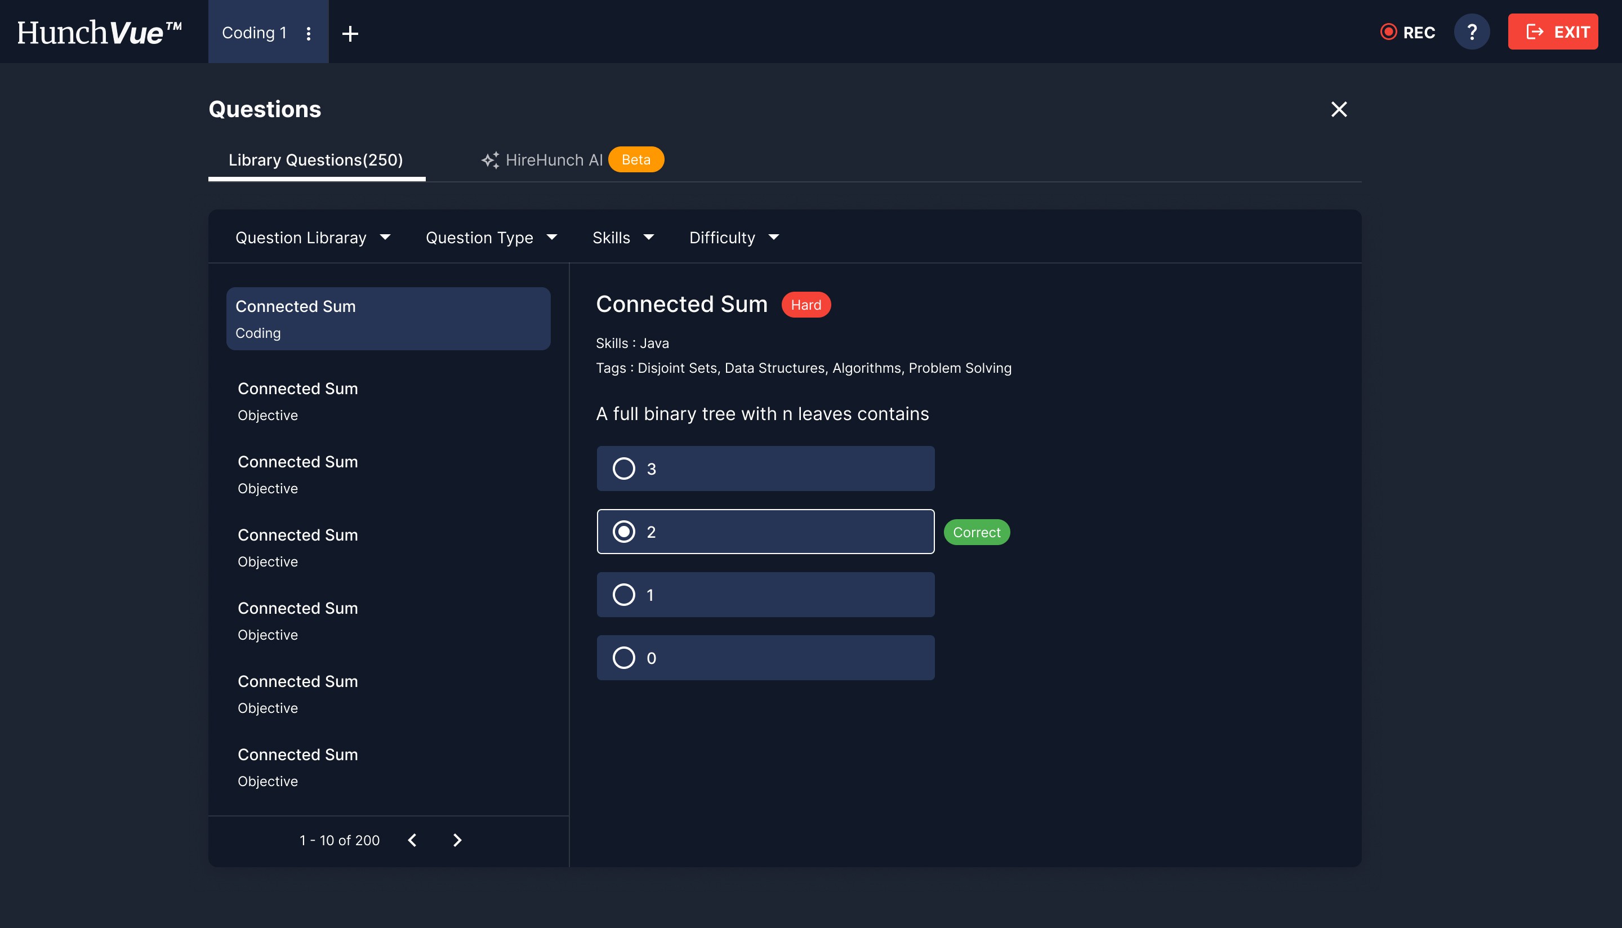Go to previous page of questions
This screenshot has height=928, width=1622.
coord(412,840)
